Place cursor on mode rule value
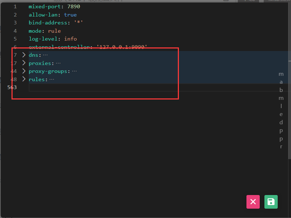The image size is (291, 218). coord(54,31)
